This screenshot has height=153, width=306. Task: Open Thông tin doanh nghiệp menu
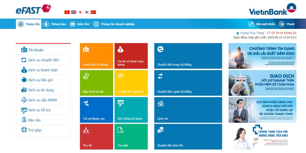114,24
